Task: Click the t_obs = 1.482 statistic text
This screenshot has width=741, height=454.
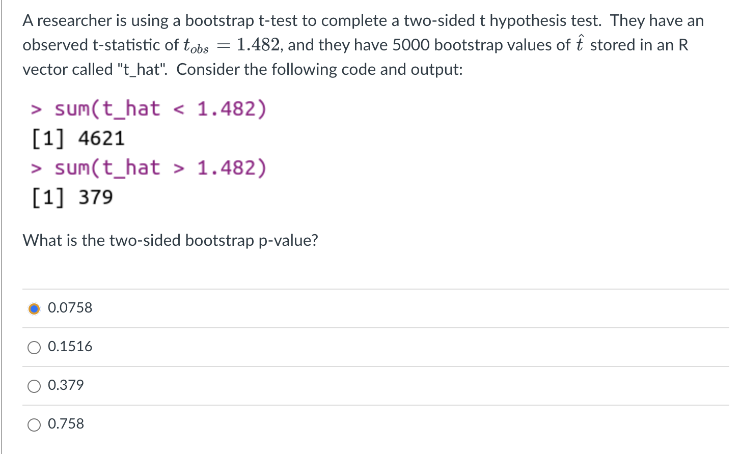Action: pos(220,44)
